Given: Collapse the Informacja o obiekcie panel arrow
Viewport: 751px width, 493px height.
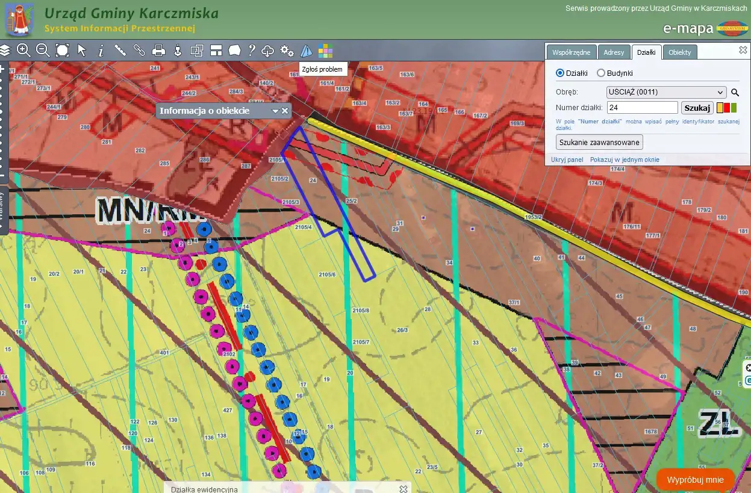Looking at the screenshot, I should coord(275,111).
